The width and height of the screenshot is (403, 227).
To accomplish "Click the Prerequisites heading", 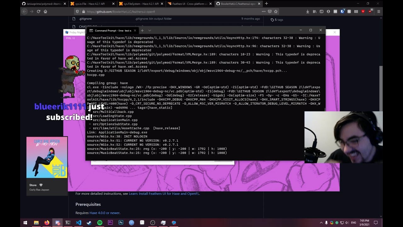I will click(x=88, y=204).
